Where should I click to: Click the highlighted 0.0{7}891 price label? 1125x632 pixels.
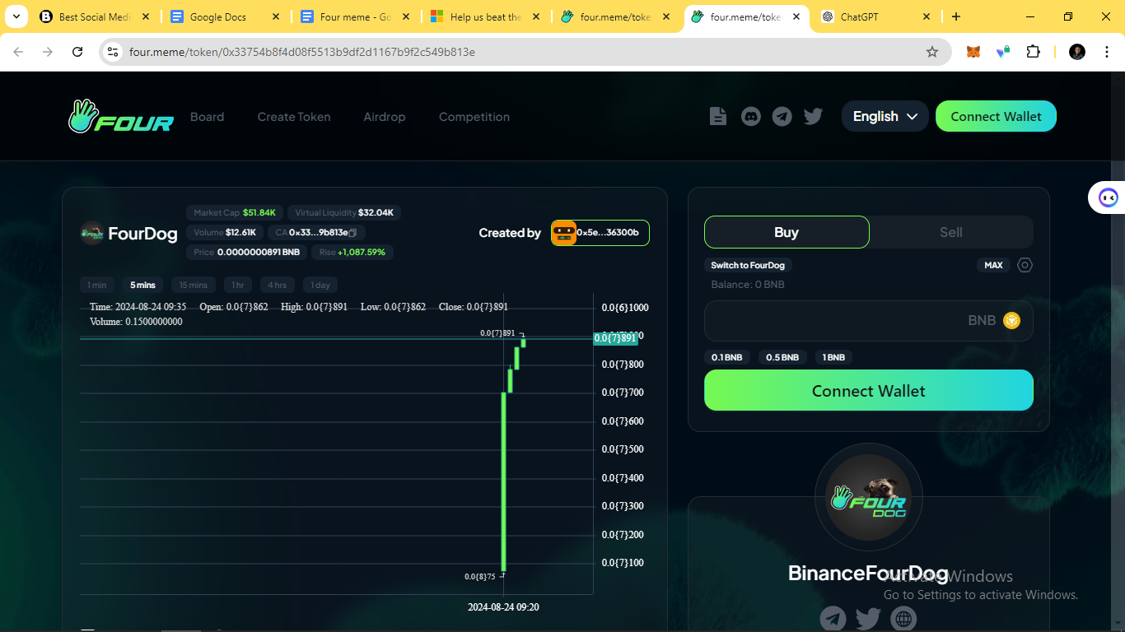tap(615, 338)
